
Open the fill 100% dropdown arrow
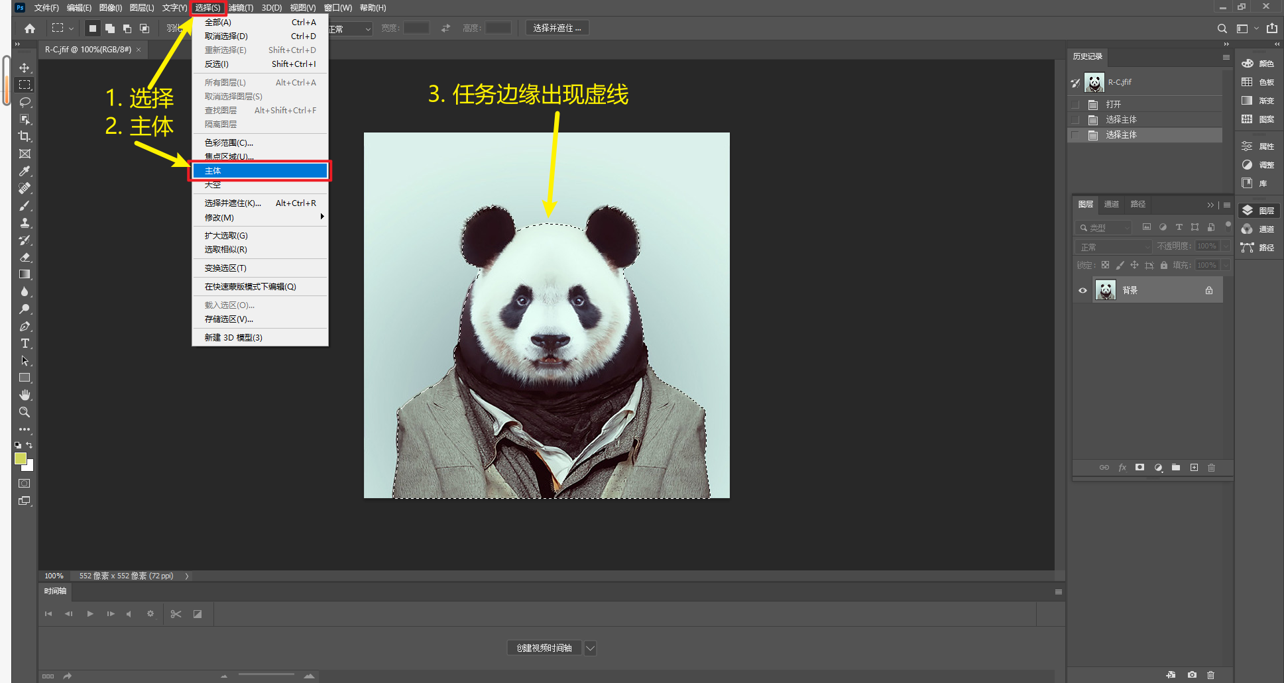pyautogui.click(x=1225, y=265)
